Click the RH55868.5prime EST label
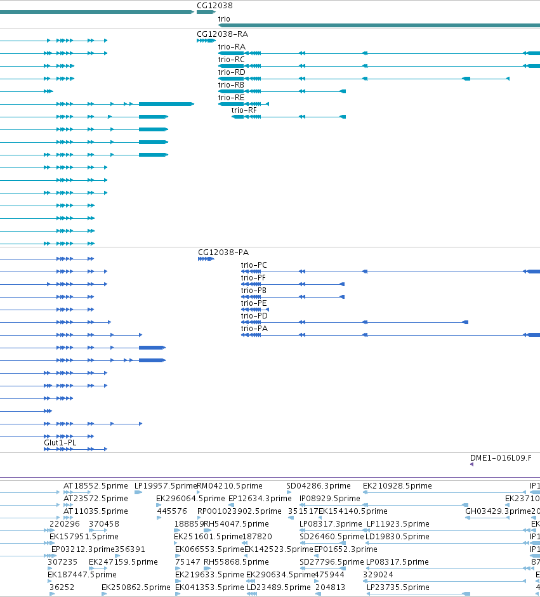The image size is (540, 597). (x=236, y=562)
